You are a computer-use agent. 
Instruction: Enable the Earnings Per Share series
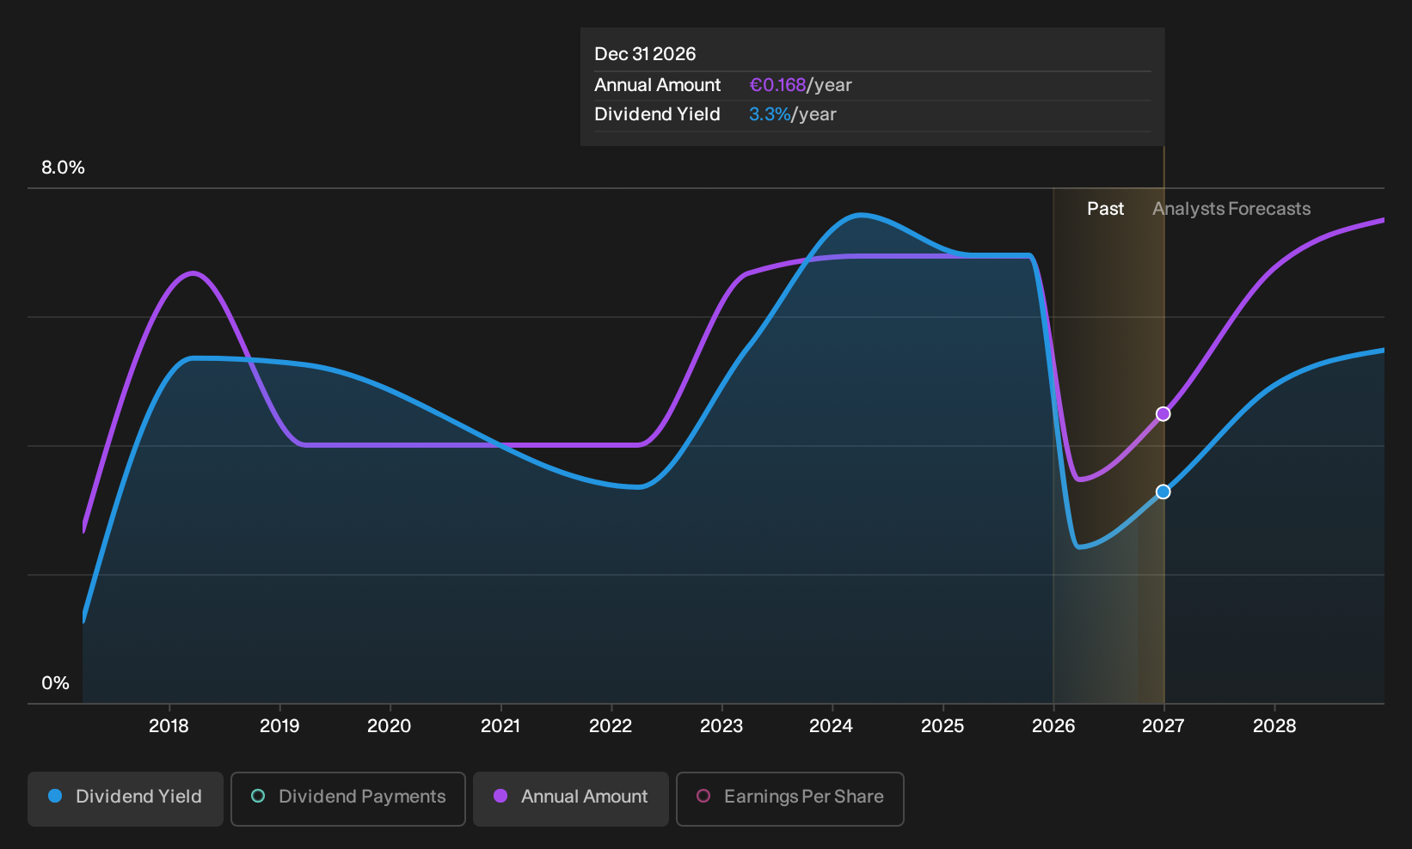790,799
